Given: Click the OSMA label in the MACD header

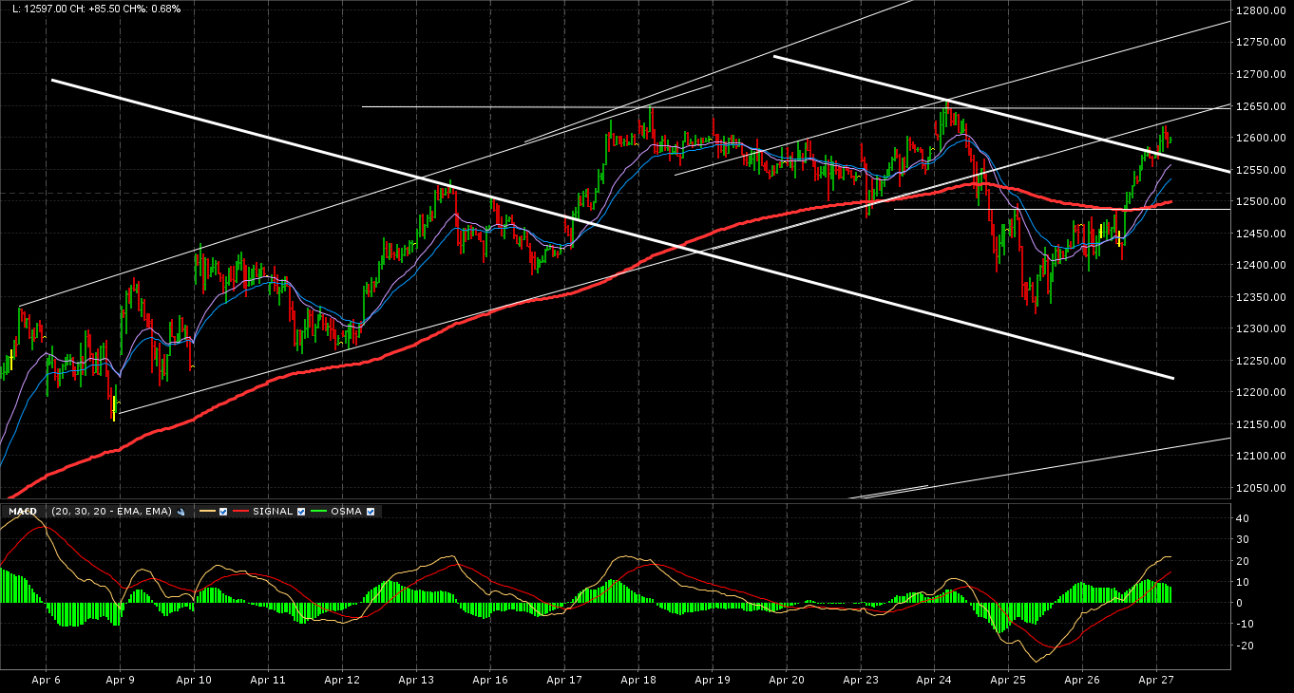Looking at the screenshot, I should click(x=347, y=512).
